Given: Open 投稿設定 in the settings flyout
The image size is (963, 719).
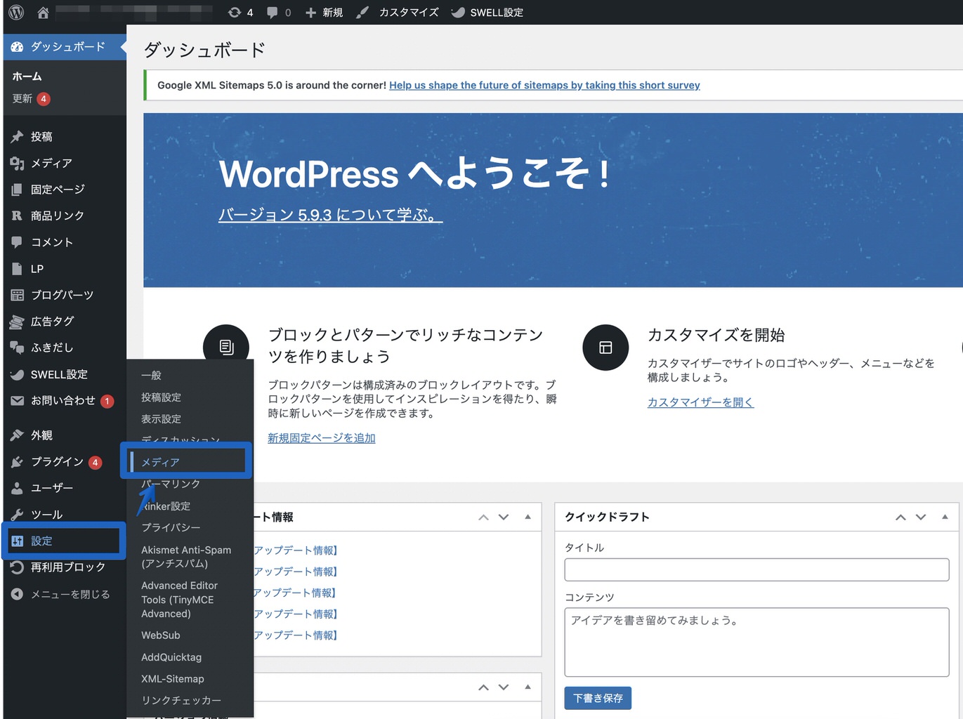Looking at the screenshot, I should 161,397.
